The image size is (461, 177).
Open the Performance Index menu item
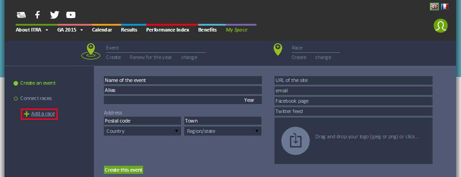pyautogui.click(x=168, y=30)
